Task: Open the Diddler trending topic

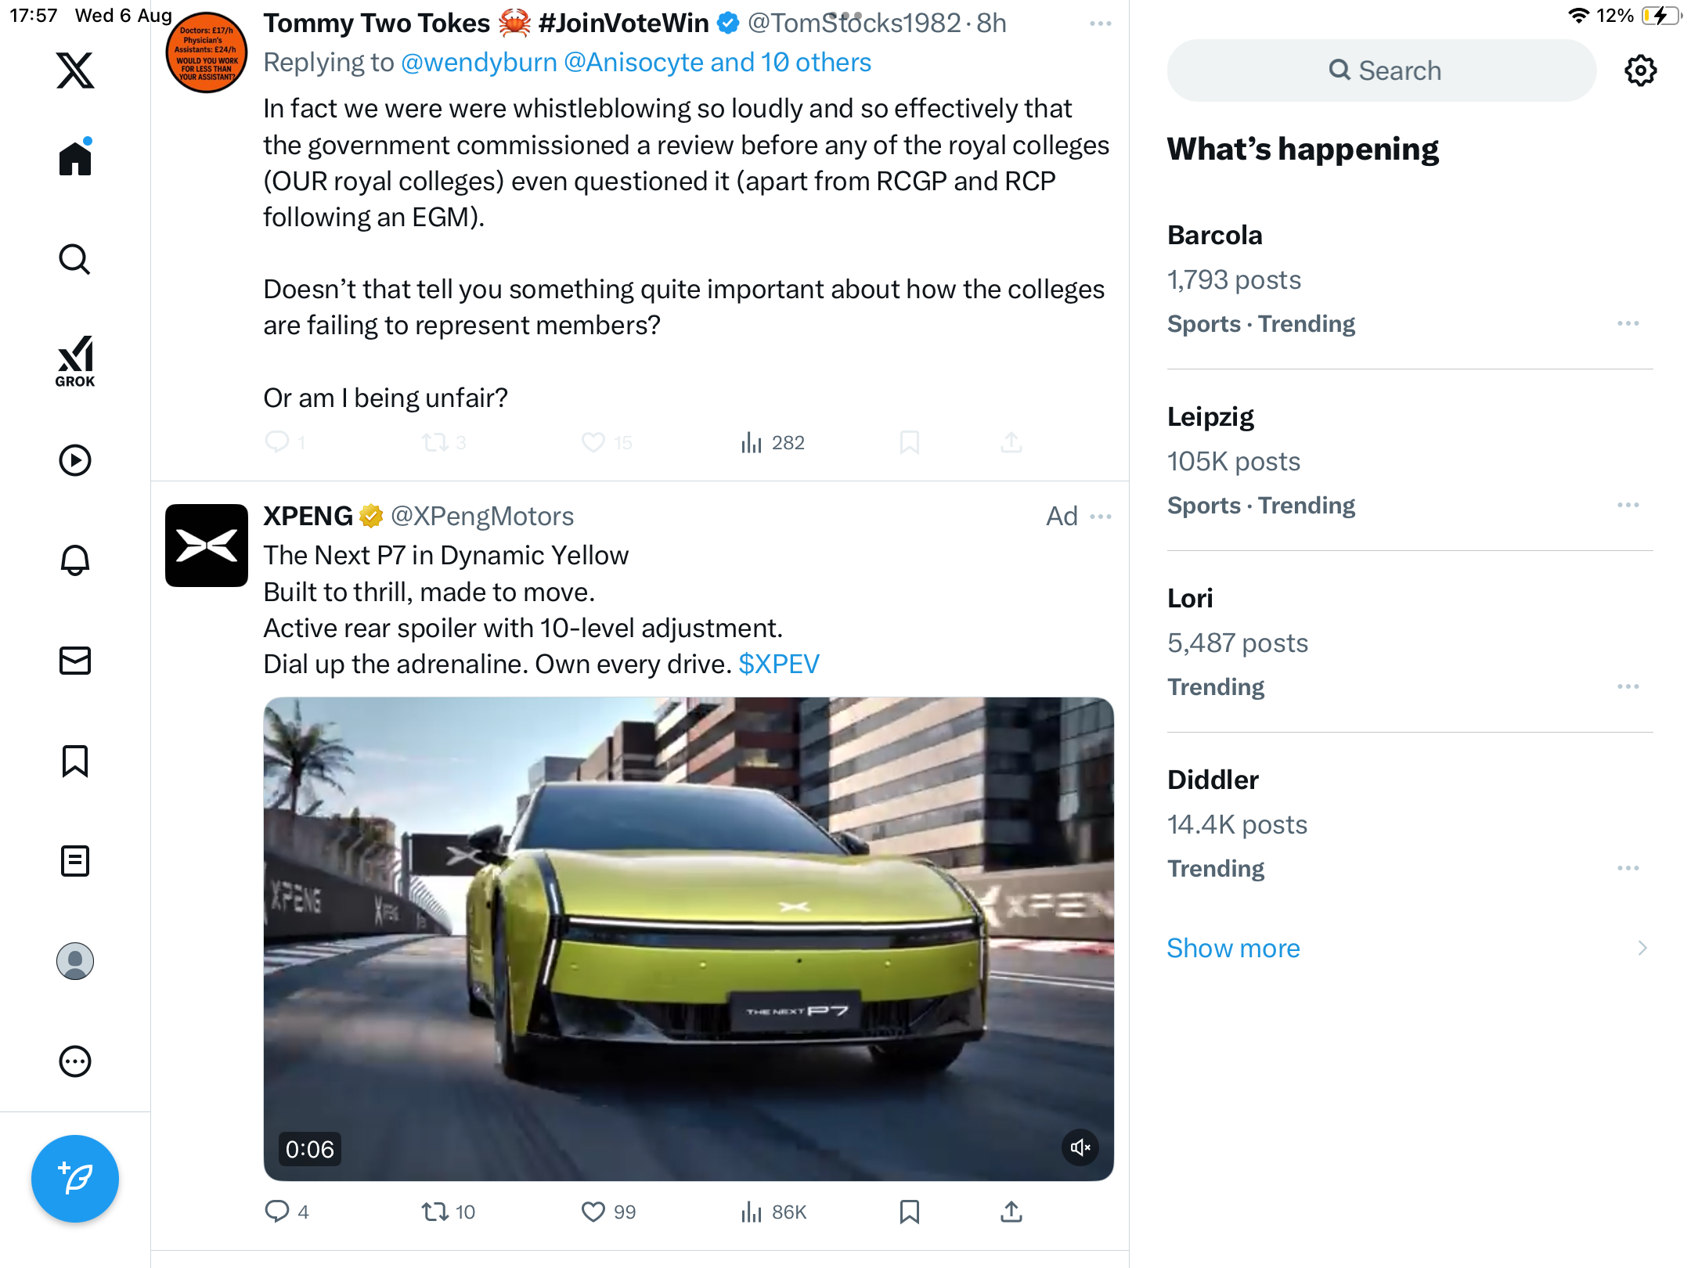Action: [1410, 823]
